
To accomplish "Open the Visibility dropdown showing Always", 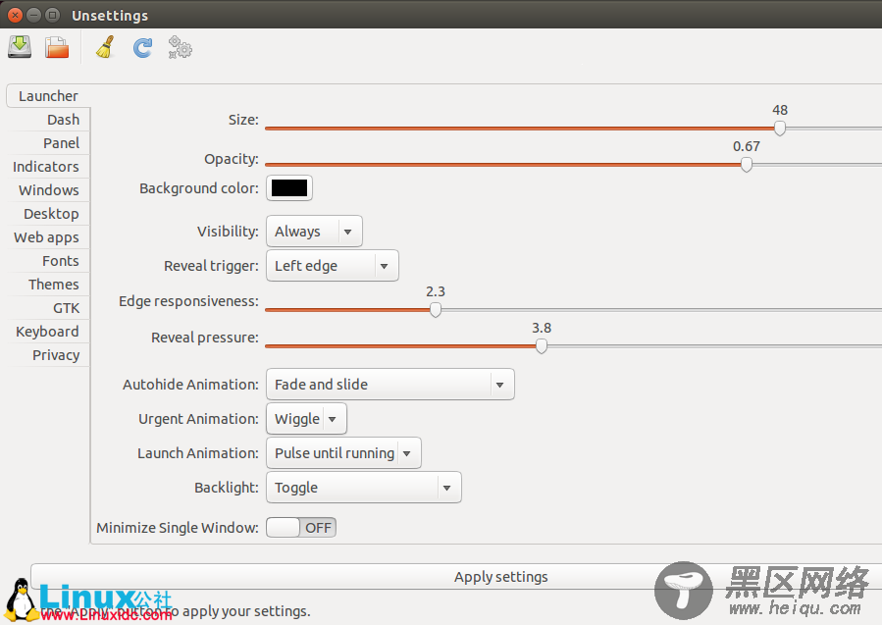I will [314, 232].
